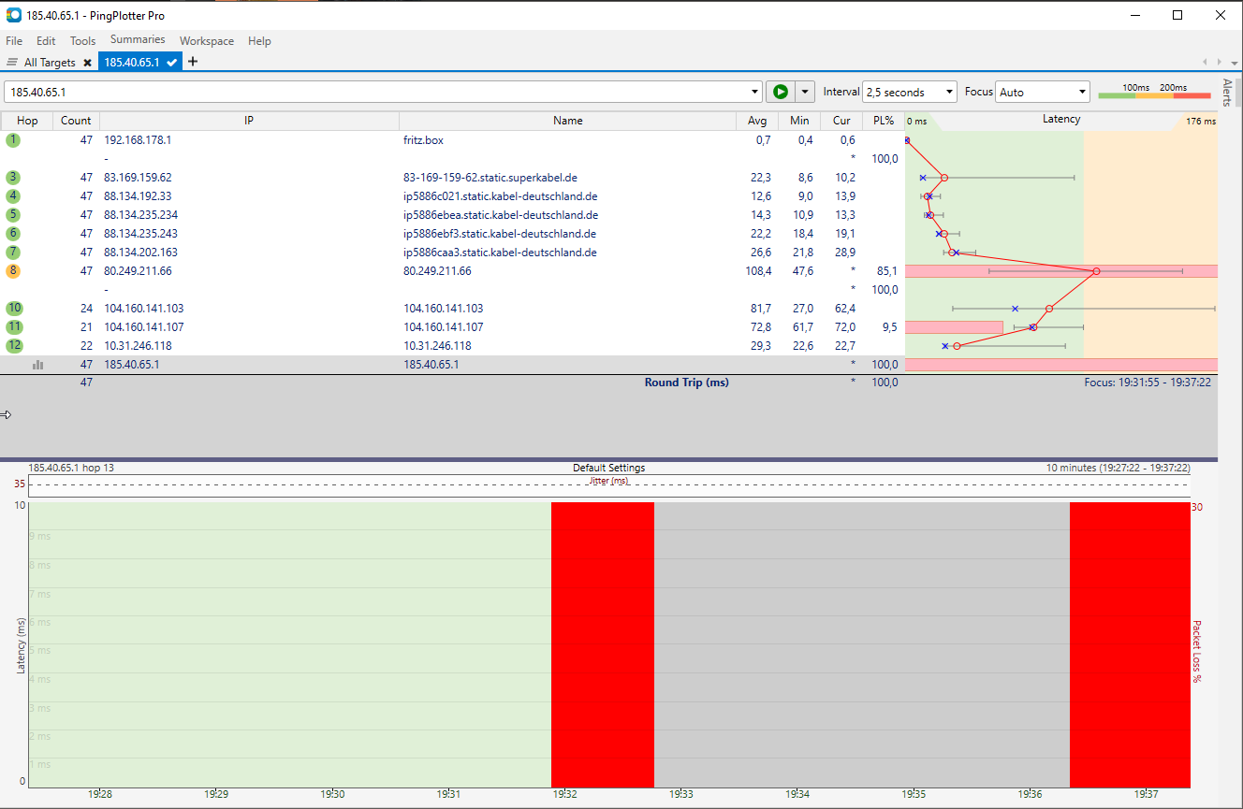Open the Help menu

click(259, 40)
